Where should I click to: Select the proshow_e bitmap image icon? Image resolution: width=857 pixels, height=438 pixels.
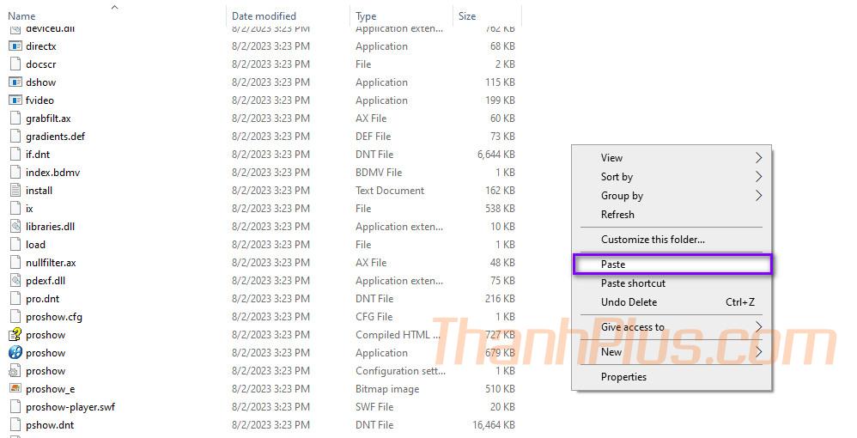point(15,389)
